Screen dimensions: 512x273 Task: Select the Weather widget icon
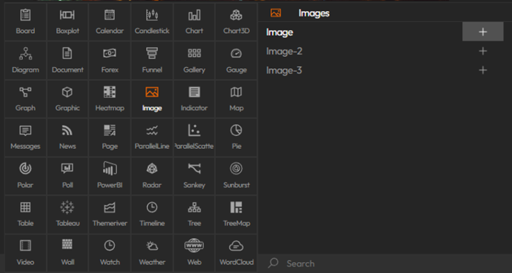click(152, 252)
